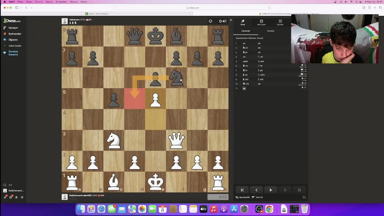Viewport: 384px width, 216px height.
Task: Switch to the Hamleler moves tab
Action: click(246, 31)
